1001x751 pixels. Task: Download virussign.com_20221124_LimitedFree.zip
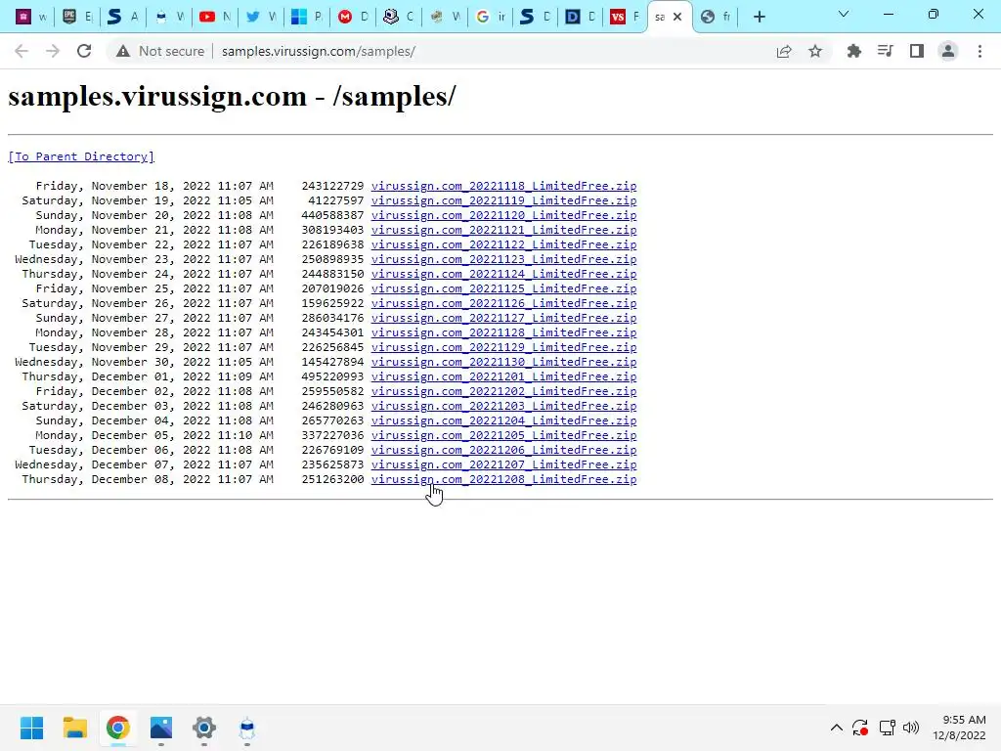click(x=503, y=274)
